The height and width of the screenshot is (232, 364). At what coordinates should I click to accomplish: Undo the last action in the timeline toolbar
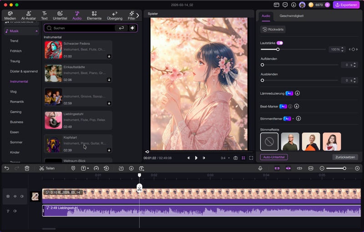click(7, 168)
